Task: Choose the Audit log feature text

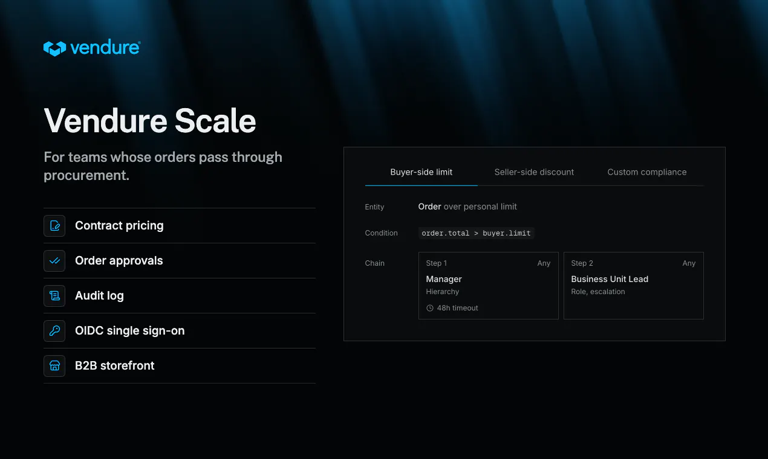Action: pos(99,296)
